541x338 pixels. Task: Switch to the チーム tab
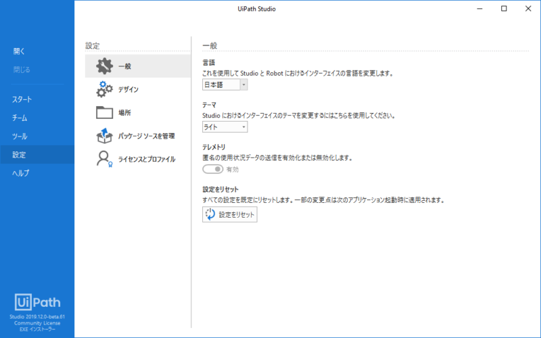pyautogui.click(x=20, y=118)
